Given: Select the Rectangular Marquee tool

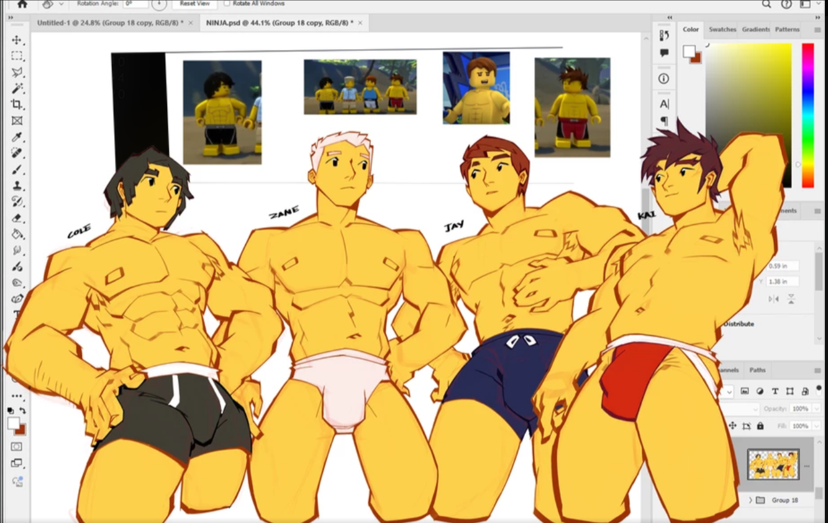Looking at the screenshot, I should [17, 56].
